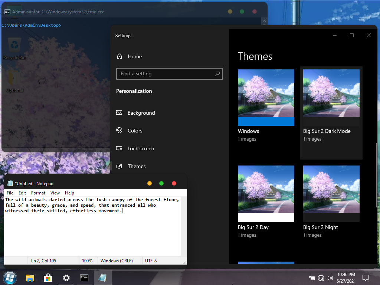The height and width of the screenshot is (285, 380).
Task: Click the Notepad text editing area
Action: point(92,226)
